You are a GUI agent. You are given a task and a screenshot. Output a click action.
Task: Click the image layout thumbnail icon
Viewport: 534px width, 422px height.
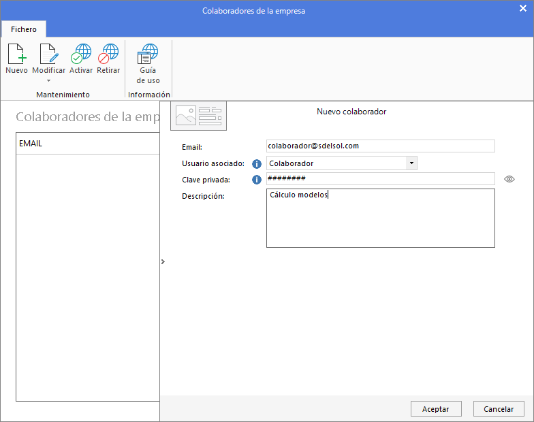pos(199,116)
